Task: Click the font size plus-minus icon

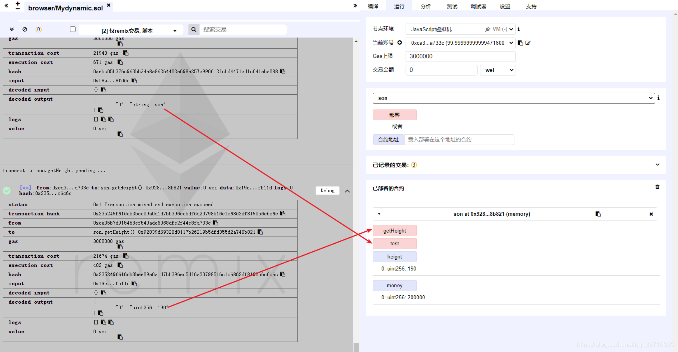Action: pos(18,6)
